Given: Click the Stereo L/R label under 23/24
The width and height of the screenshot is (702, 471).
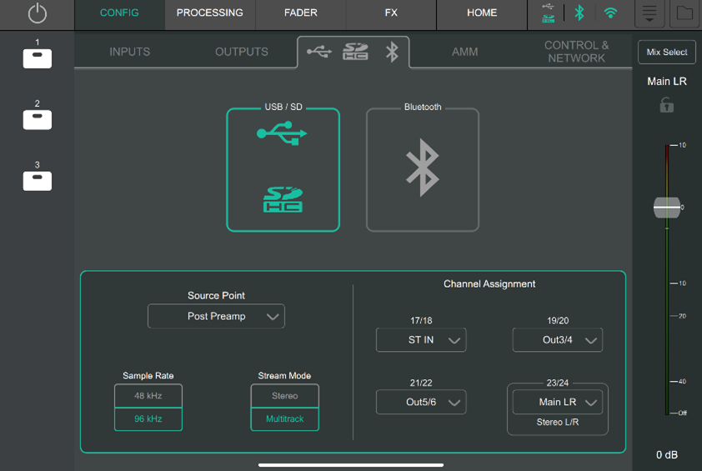Looking at the screenshot, I should click(558, 422).
